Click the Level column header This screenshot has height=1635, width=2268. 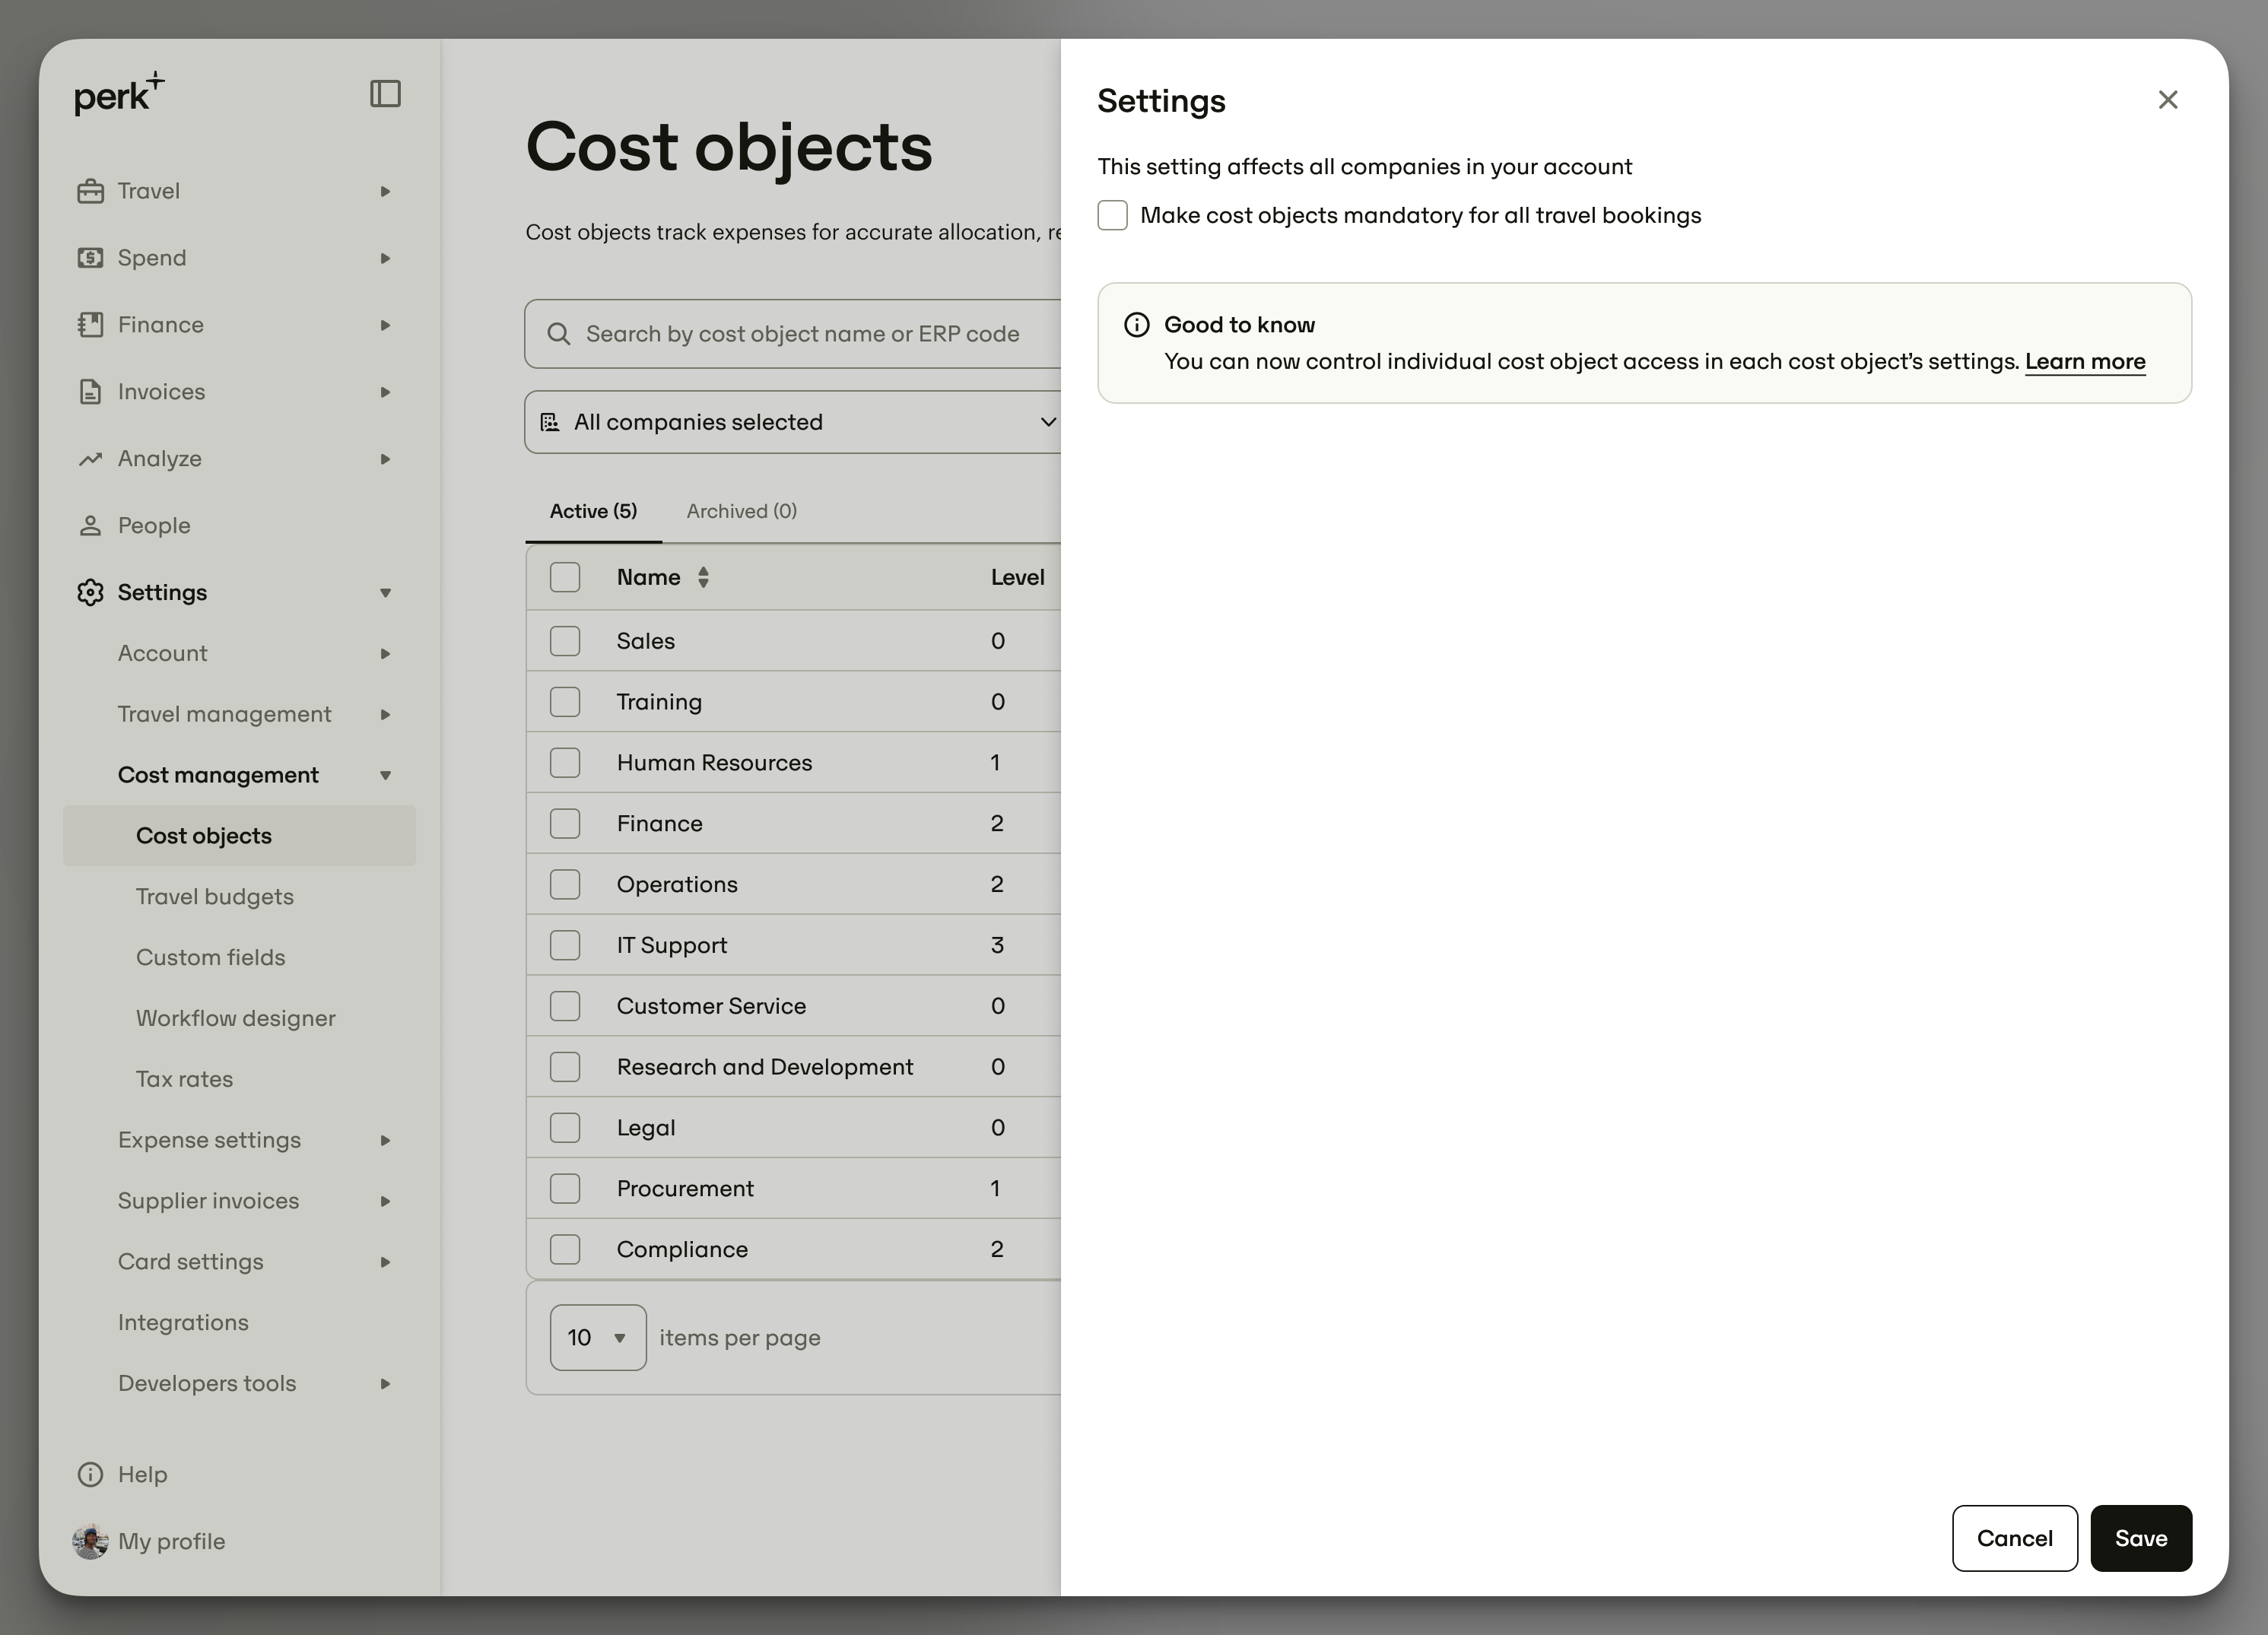[1017, 577]
